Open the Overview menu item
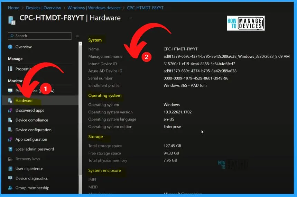 tap(24, 47)
